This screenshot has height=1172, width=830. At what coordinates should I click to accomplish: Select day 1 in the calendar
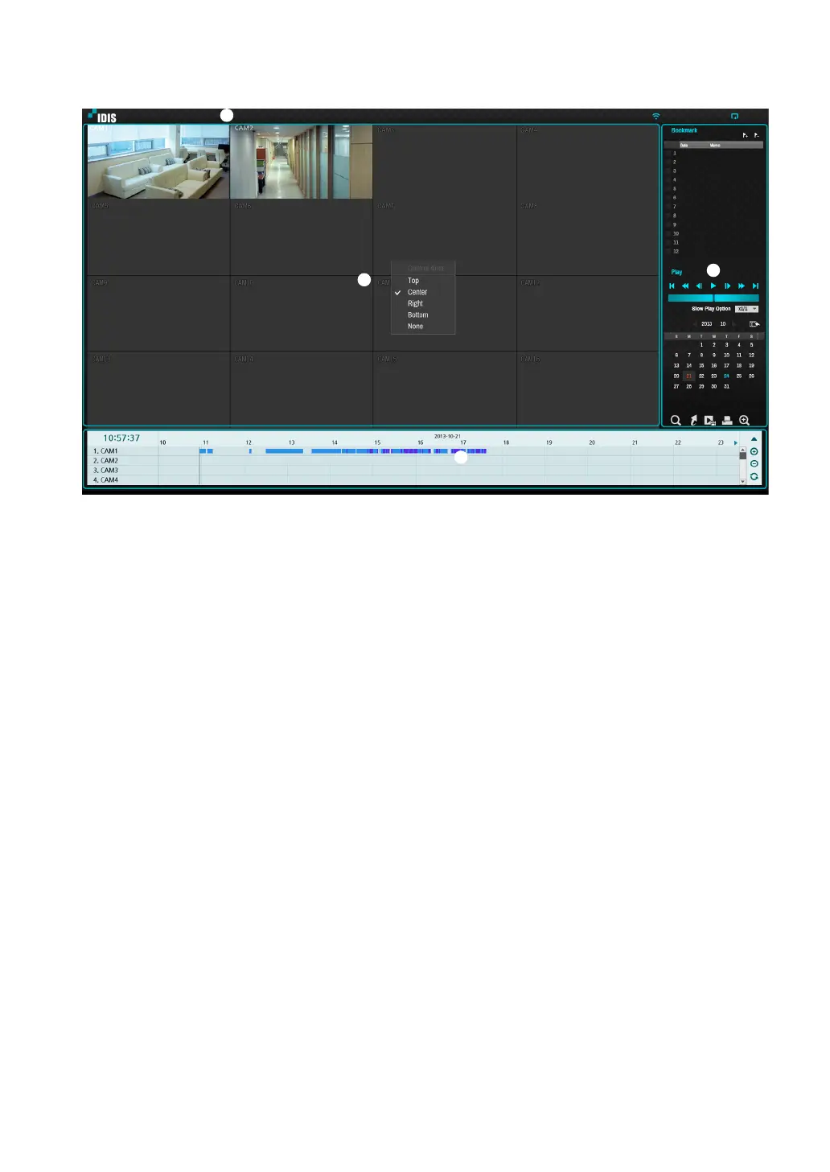point(701,345)
